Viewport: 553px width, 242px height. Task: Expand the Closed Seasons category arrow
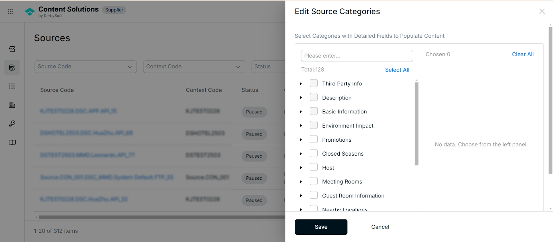pos(301,154)
